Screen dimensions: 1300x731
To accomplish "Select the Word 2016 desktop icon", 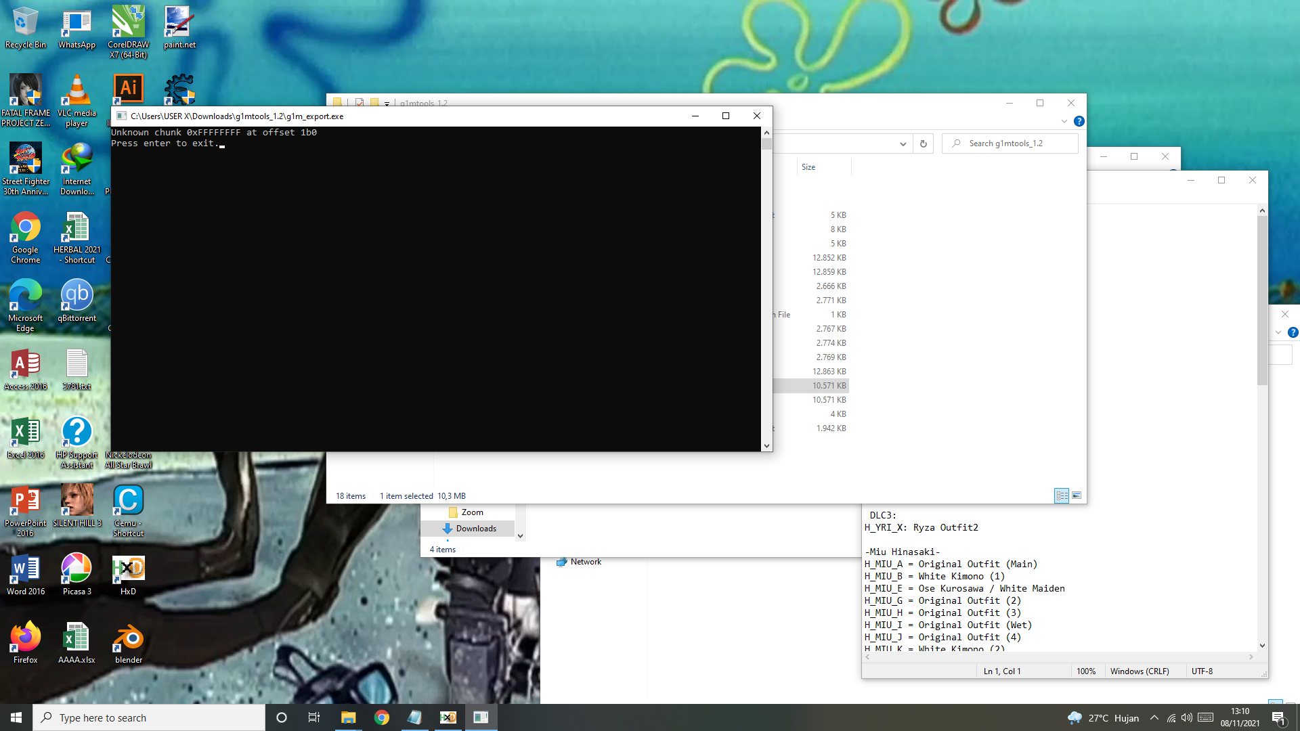I will click(26, 574).
